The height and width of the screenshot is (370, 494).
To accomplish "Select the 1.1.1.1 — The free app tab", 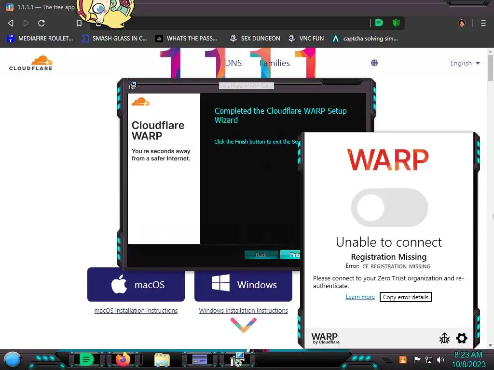I will click(x=41, y=7).
